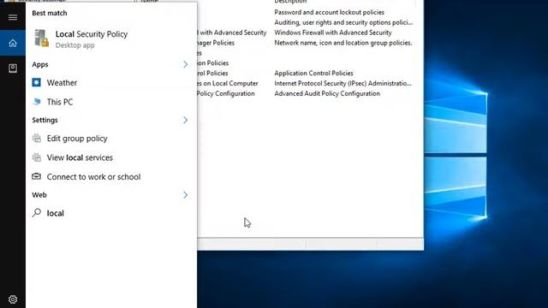Screen dimensions: 548x308
Task: Open View local services setting
Action: [x=111, y=157]
